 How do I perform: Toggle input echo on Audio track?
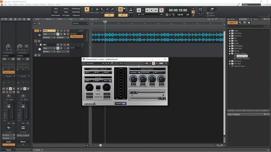tap(68, 31)
